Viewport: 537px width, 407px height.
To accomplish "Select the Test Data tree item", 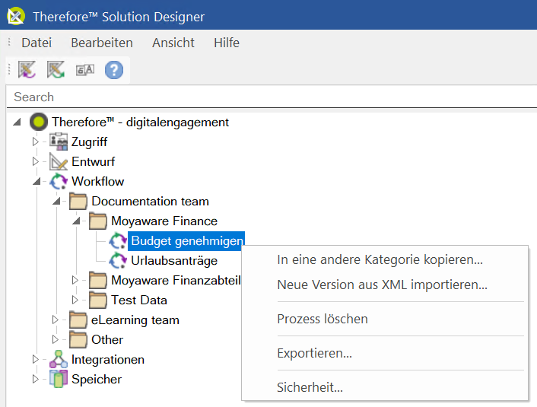I will point(139,300).
